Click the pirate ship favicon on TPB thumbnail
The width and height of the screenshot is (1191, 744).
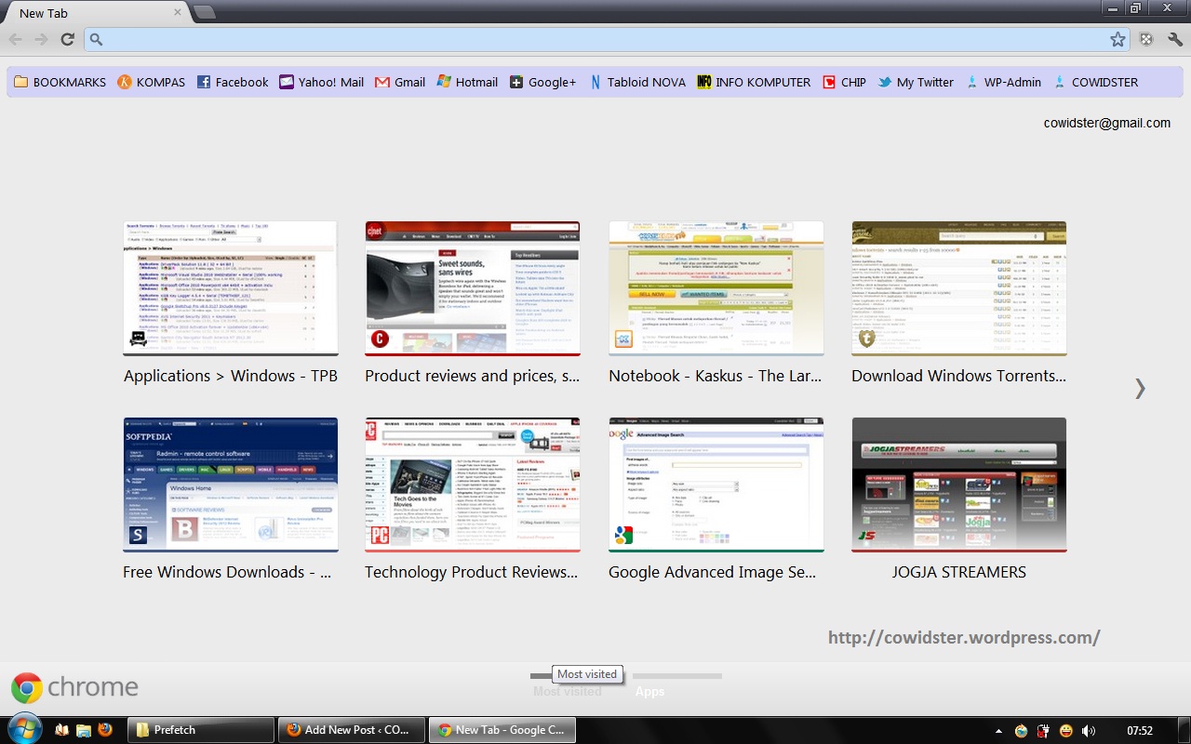tap(138, 339)
